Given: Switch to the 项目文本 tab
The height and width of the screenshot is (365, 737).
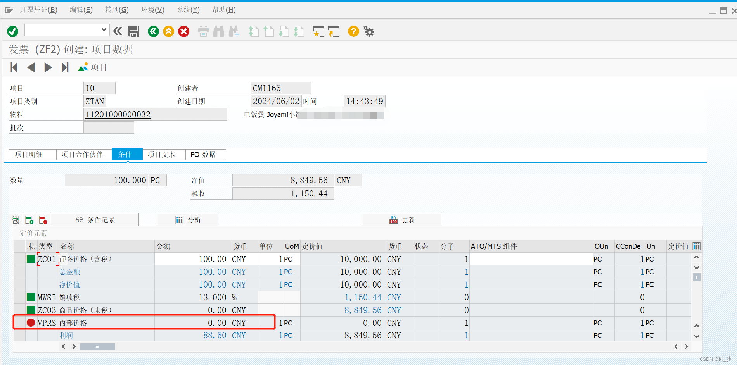Looking at the screenshot, I should pyautogui.click(x=163, y=154).
